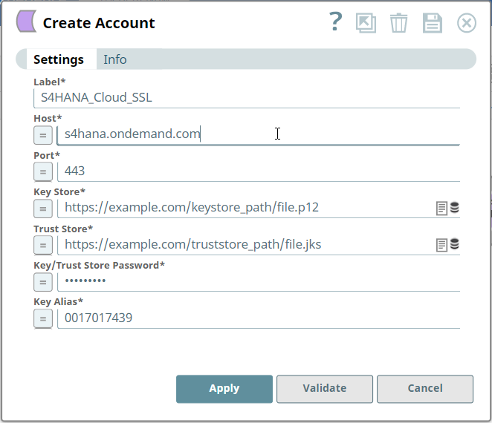Viewport: 492px width, 423px height.
Task: Open document editor icon for Key Store
Action: point(441,209)
